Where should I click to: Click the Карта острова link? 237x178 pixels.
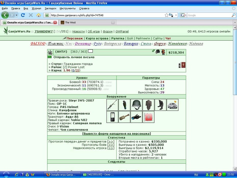click(97, 39)
